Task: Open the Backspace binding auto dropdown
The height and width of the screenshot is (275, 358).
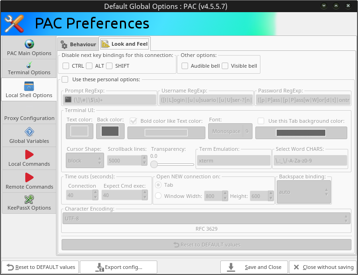Action: point(304,192)
